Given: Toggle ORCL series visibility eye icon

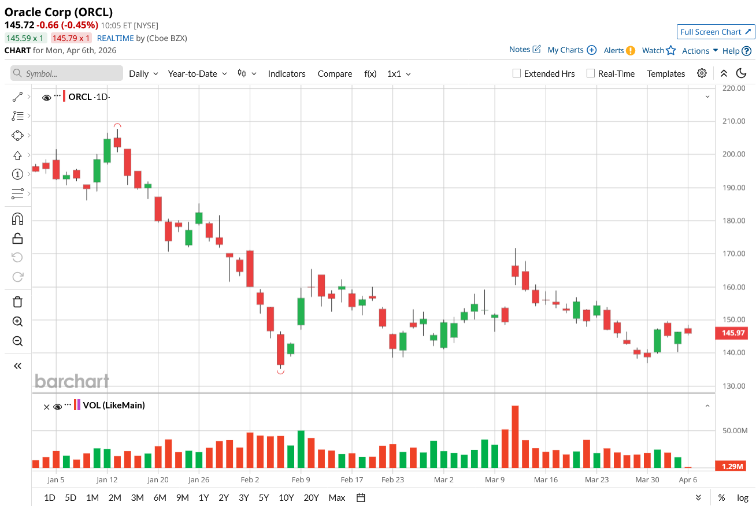Looking at the screenshot, I should [47, 97].
